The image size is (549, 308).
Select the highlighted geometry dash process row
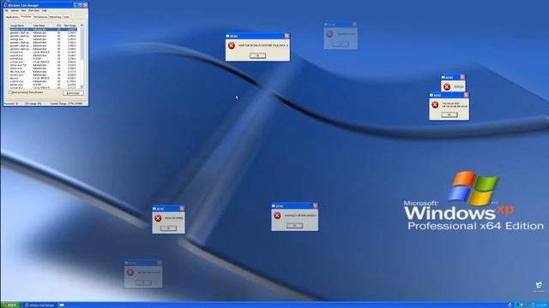(43, 29)
